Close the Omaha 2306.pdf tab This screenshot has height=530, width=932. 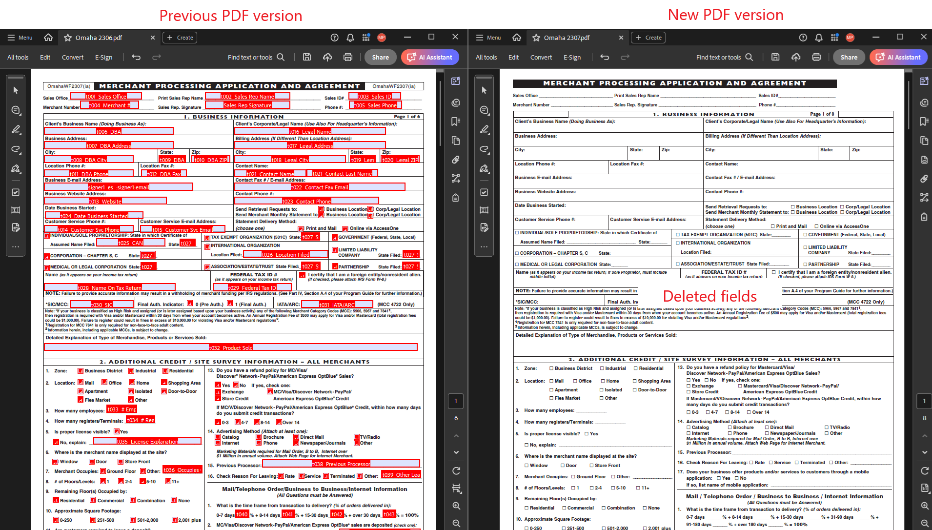(153, 38)
